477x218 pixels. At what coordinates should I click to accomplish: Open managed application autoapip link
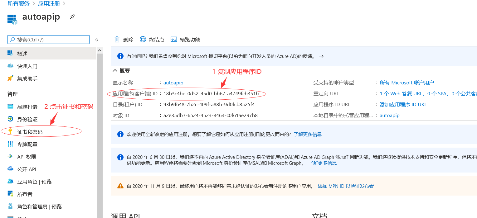pos(389,115)
